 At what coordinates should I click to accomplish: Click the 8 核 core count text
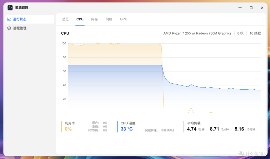click(x=240, y=33)
